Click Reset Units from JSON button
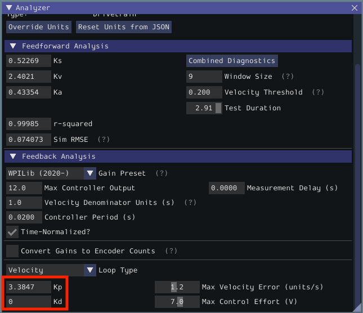Viewport: 363px width, 313px height. 124,27
